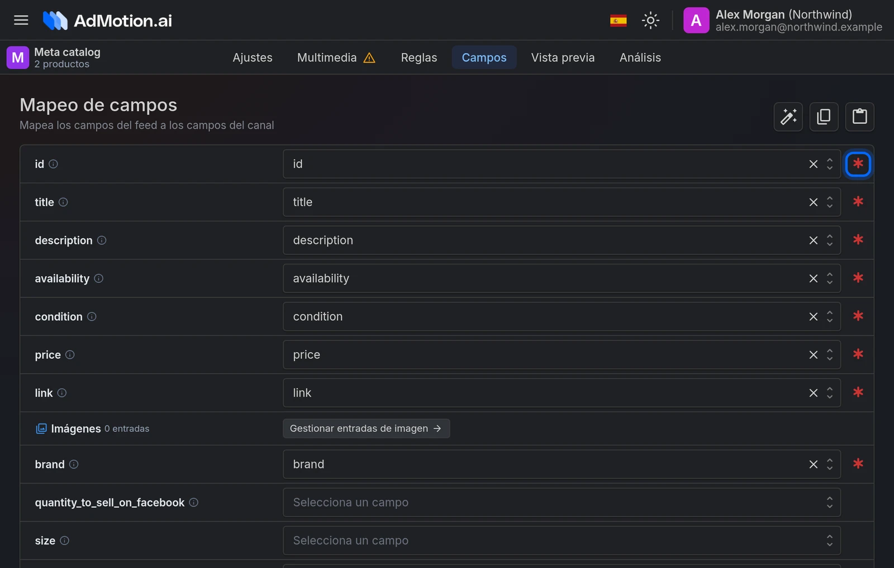Clear the link mapping with X
The height and width of the screenshot is (568, 894).
[814, 393]
